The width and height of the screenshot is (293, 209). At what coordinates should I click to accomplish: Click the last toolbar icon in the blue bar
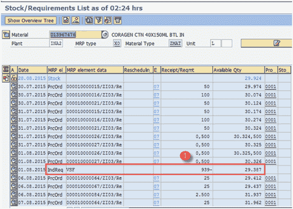click(118, 20)
